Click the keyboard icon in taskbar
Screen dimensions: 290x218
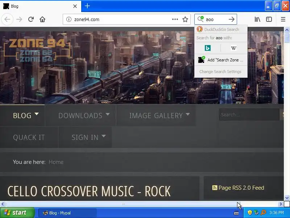[236, 213]
